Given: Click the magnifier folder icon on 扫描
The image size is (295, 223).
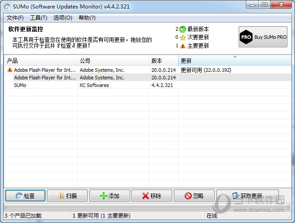Looking at the screenshot, I should pyautogui.click(x=61, y=196).
